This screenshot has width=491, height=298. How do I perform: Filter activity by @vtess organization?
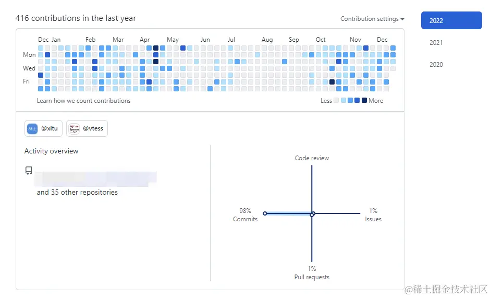[x=87, y=128]
